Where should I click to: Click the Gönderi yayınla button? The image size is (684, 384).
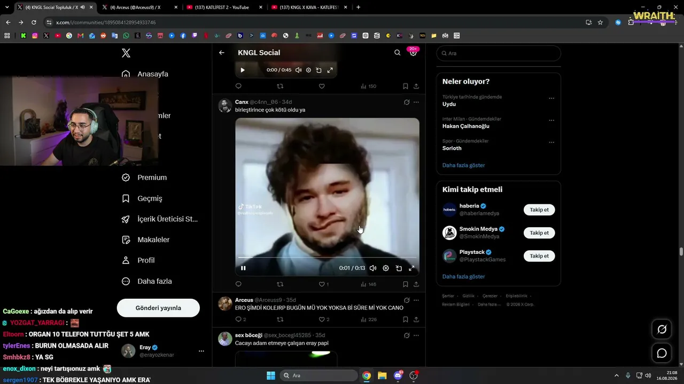tap(158, 308)
